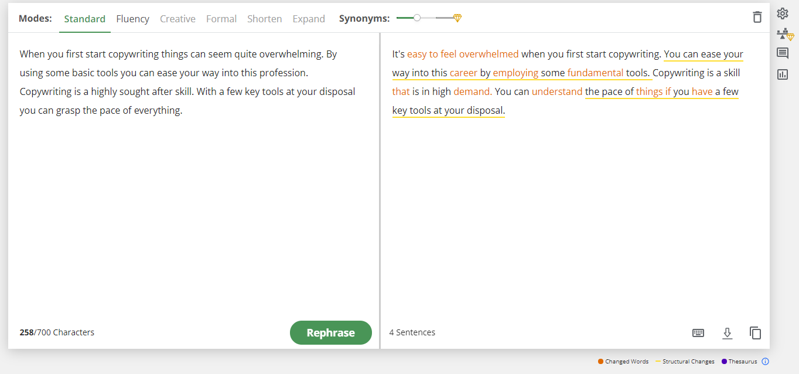Click into the original text input area
Viewport: 799px width, 374px height.
(x=193, y=176)
